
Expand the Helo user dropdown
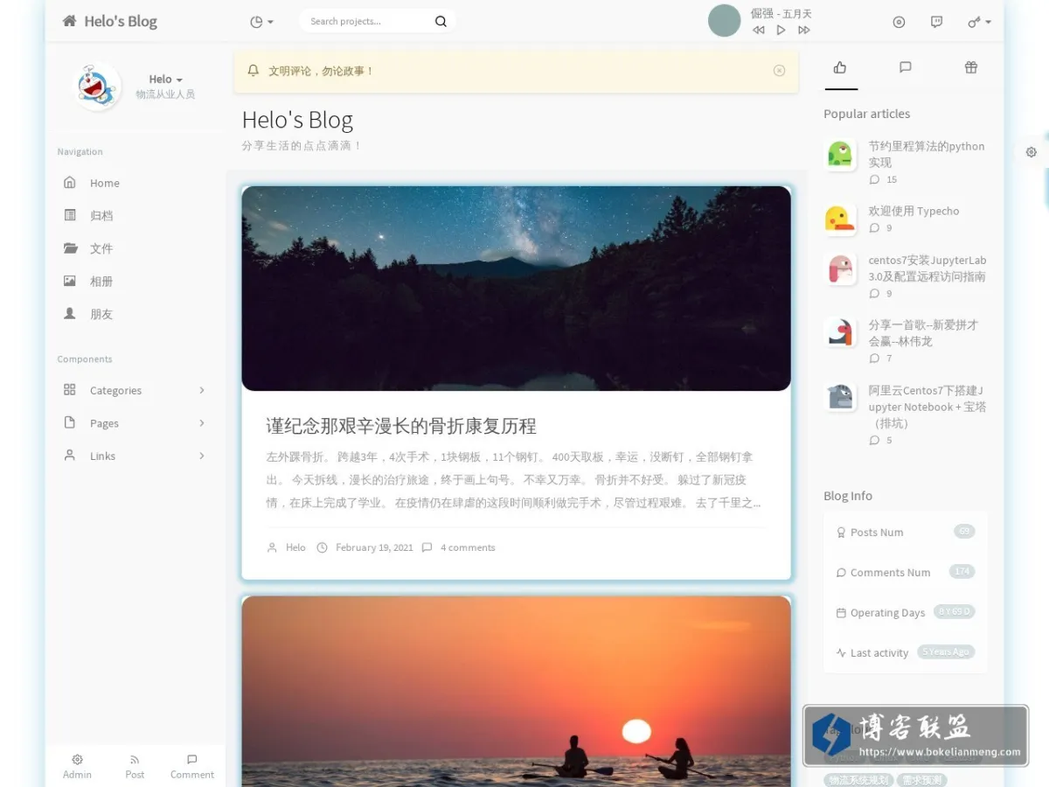click(x=165, y=79)
